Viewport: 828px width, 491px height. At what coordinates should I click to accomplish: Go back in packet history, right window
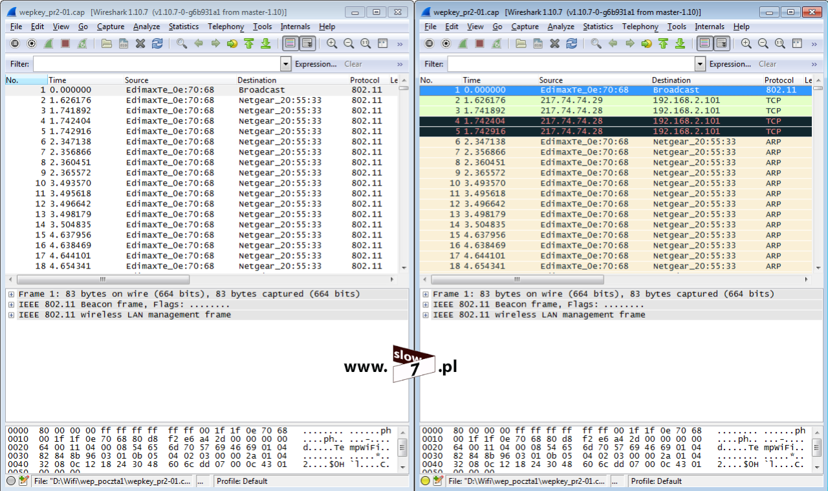coord(613,43)
